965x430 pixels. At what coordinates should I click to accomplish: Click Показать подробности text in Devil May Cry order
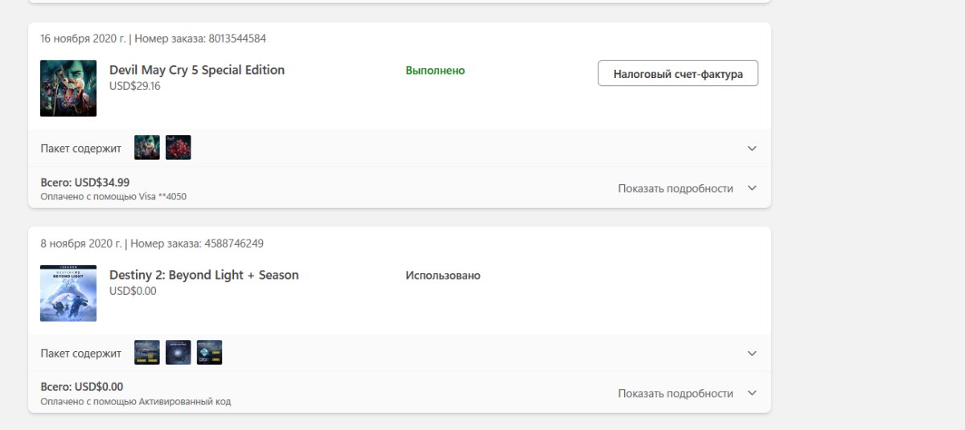675,188
